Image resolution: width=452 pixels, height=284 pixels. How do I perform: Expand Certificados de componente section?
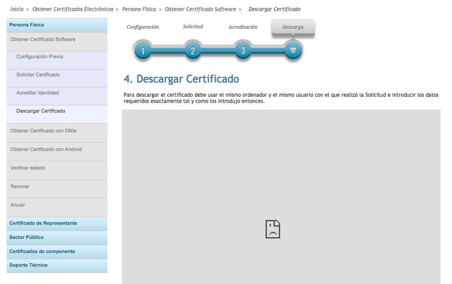click(42, 252)
